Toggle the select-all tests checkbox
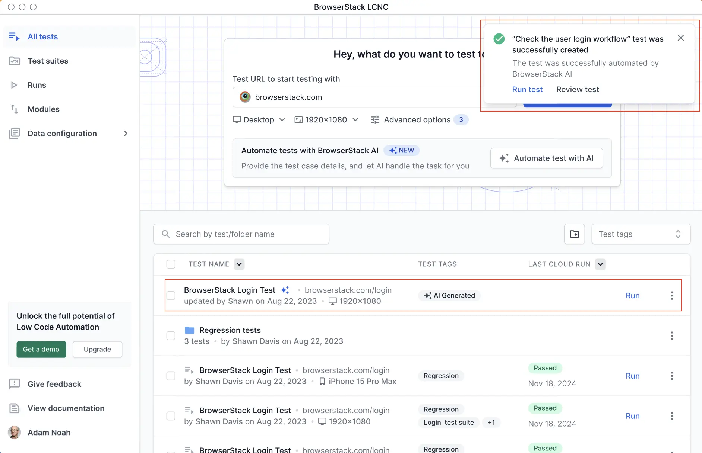 click(171, 264)
